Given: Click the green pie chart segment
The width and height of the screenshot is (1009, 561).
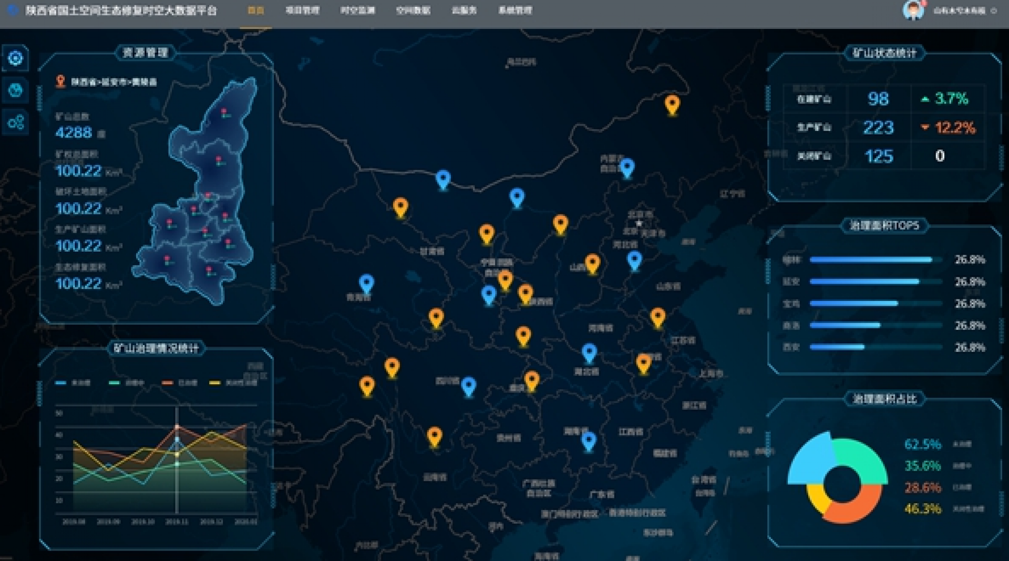Looking at the screenshot, I should click(x=864, y=460).
